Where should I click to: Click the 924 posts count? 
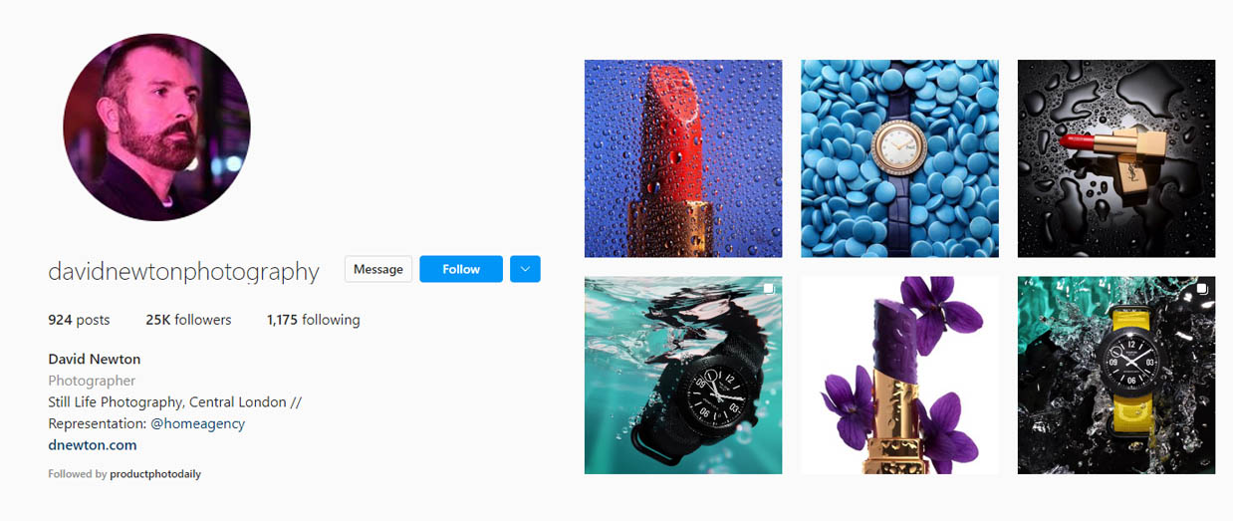[x=79, y=320]
